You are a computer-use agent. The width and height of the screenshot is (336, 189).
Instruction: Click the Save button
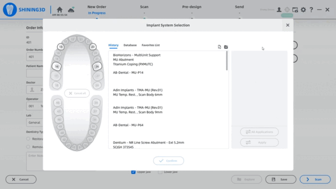point(281,179)
